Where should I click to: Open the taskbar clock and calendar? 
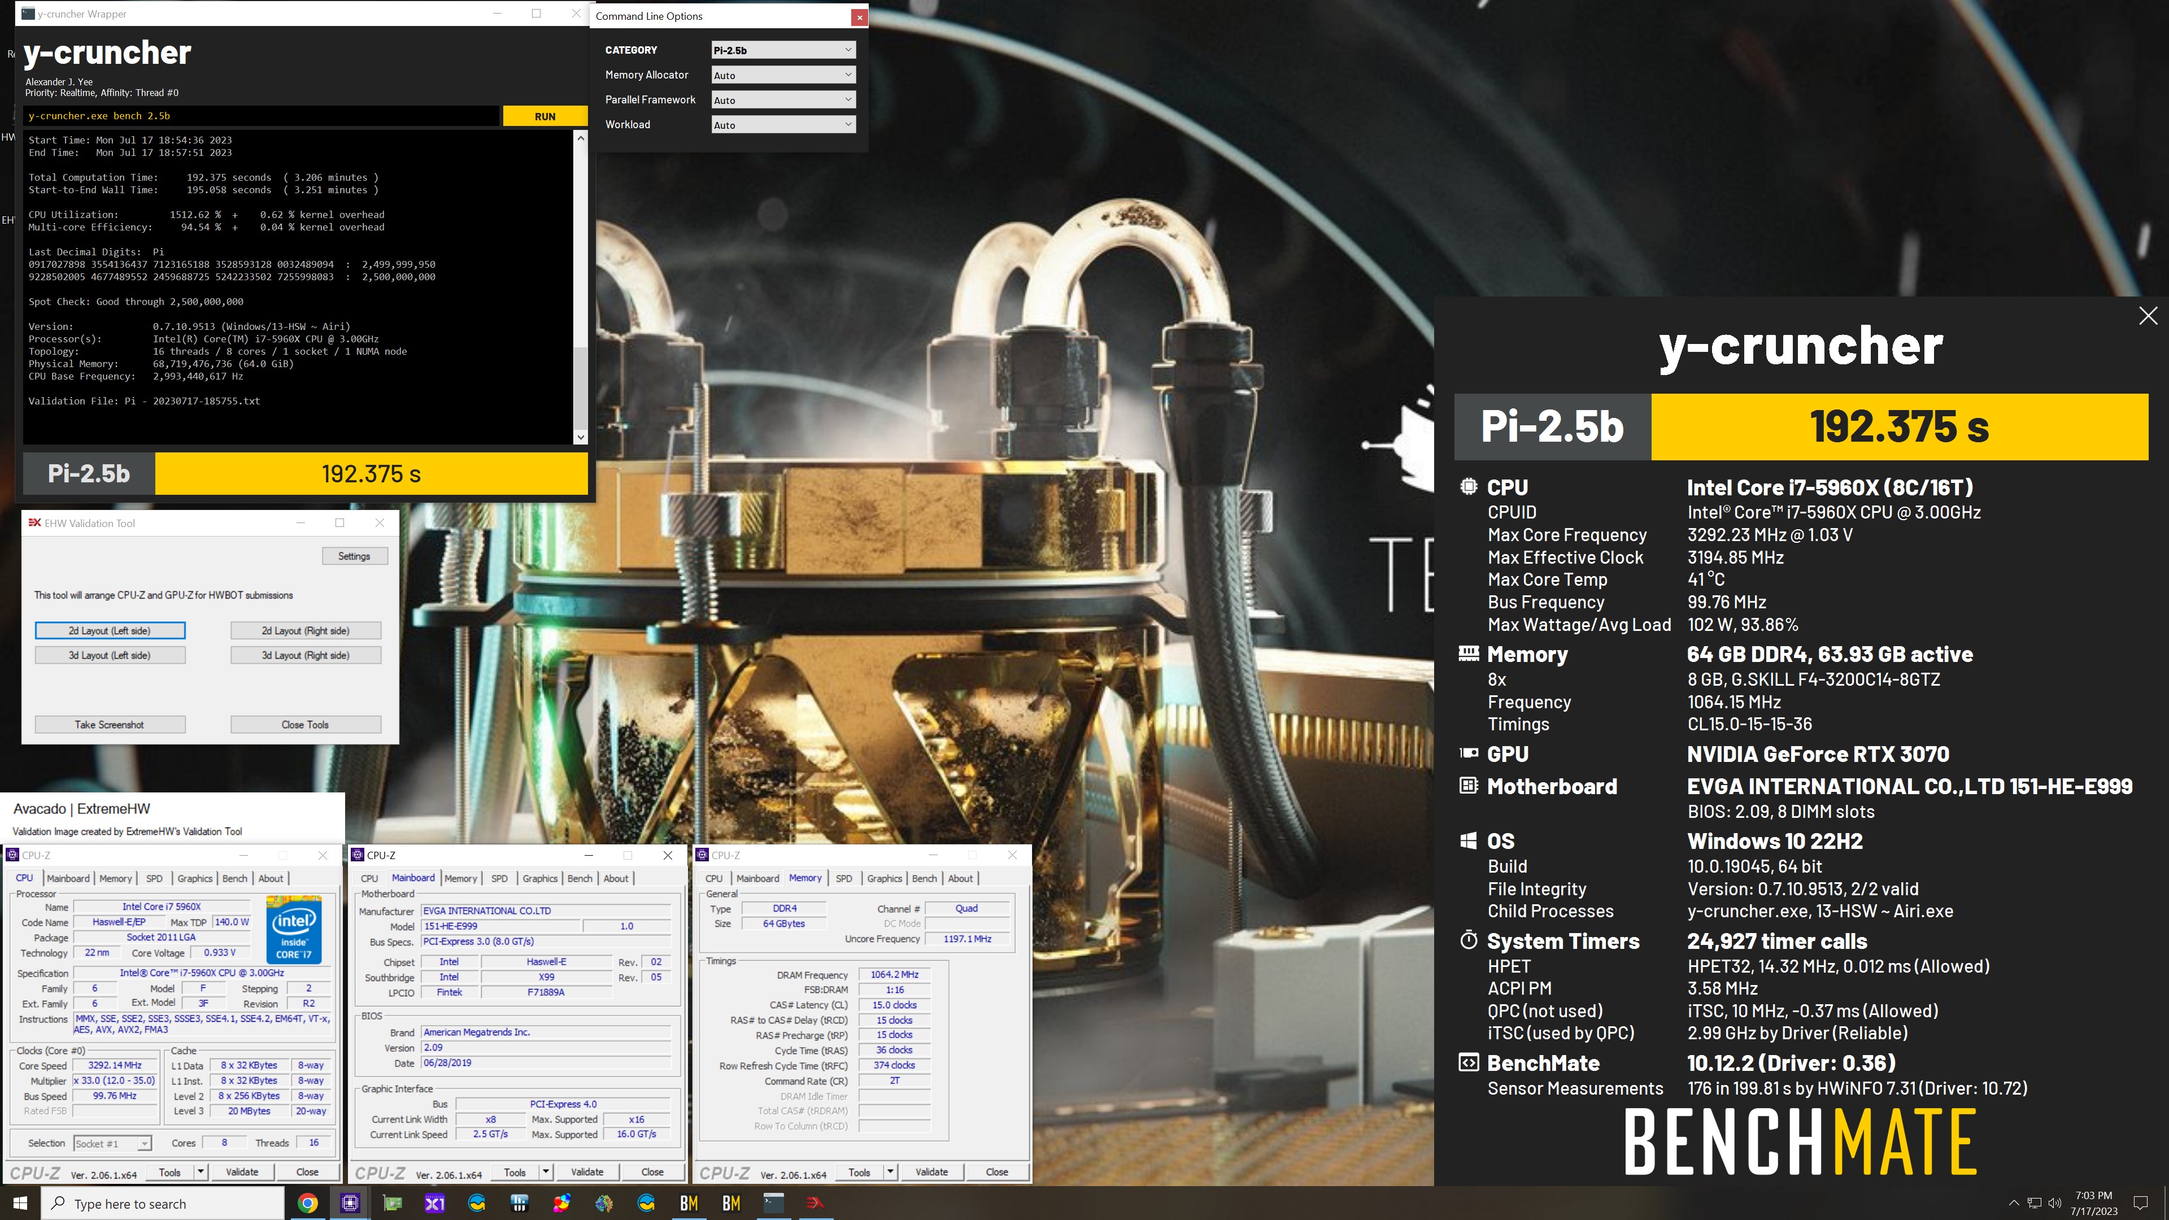click(x=2094, y=1203)
